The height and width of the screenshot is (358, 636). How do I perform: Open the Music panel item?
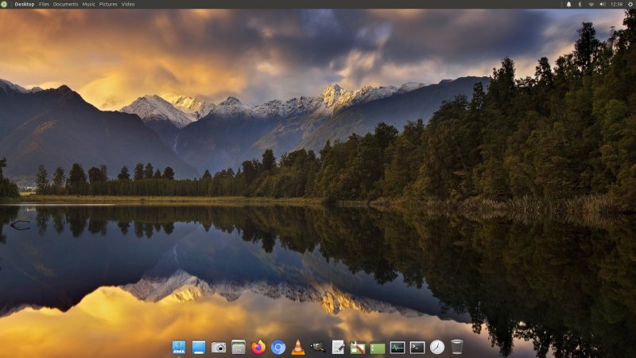(x=89, y=4)
